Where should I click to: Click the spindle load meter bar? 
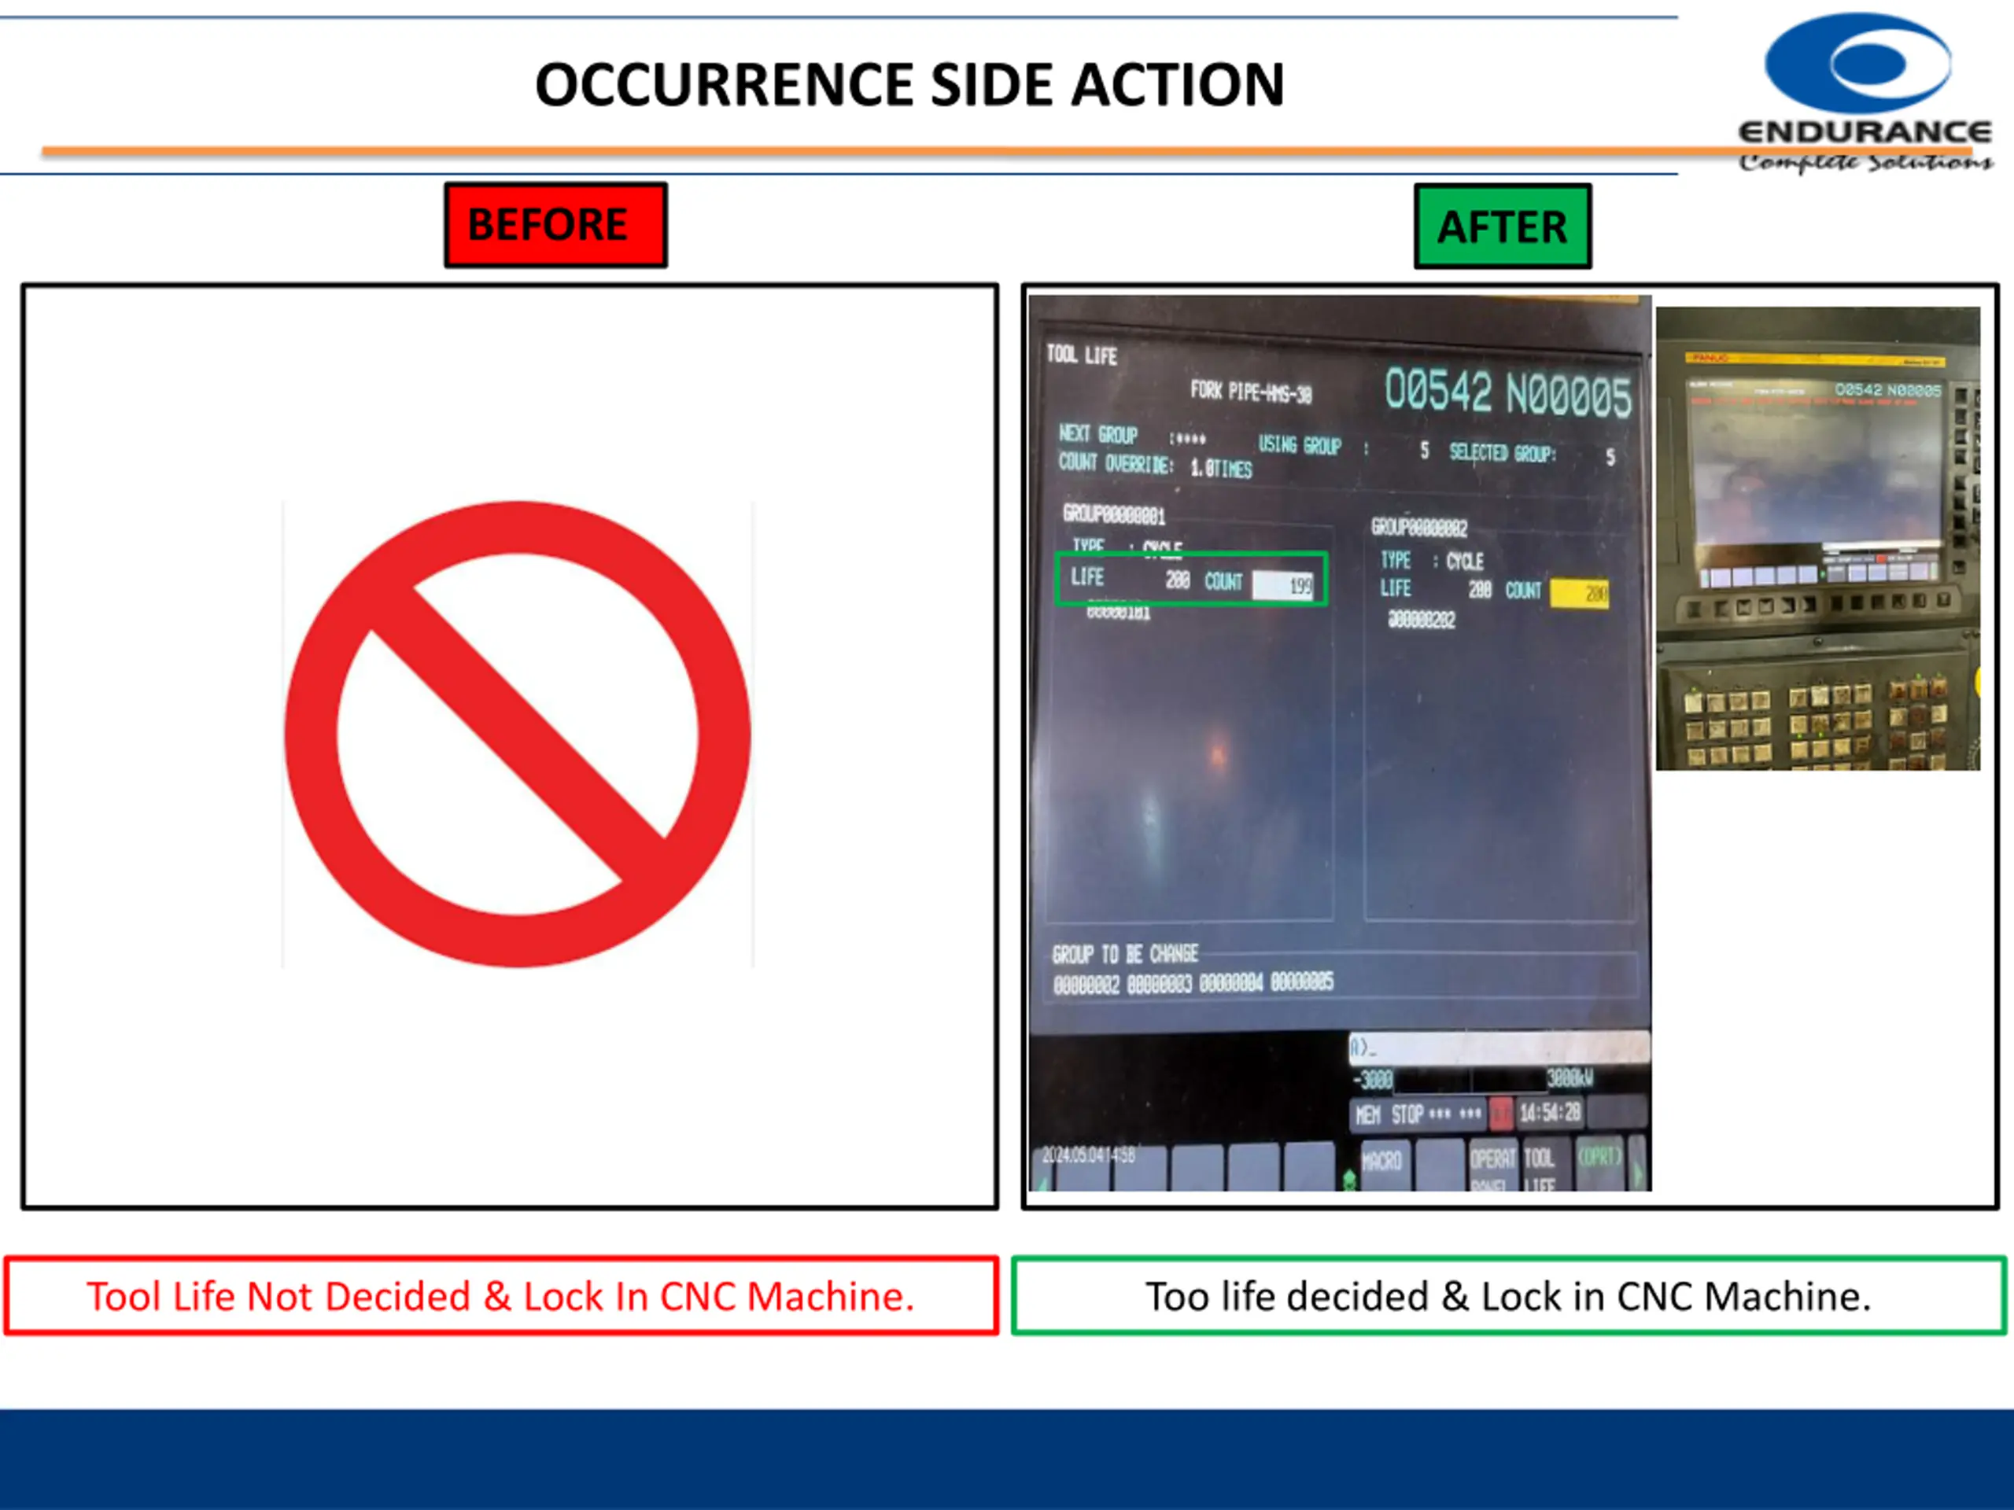point(1470,1081)
